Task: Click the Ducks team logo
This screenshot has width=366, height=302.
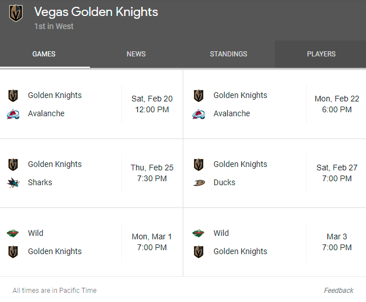Action: 199,183
